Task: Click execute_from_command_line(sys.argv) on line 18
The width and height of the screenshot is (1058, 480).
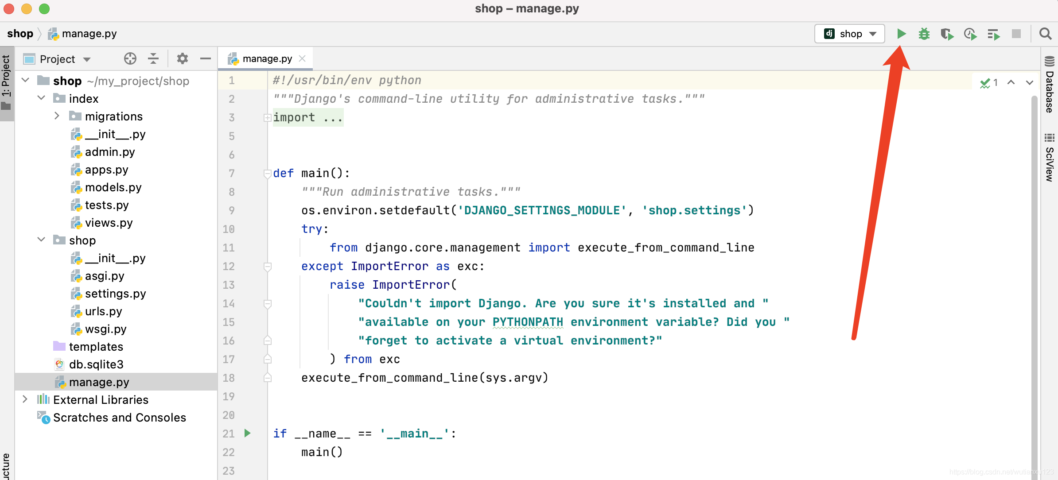Action: 425,378
